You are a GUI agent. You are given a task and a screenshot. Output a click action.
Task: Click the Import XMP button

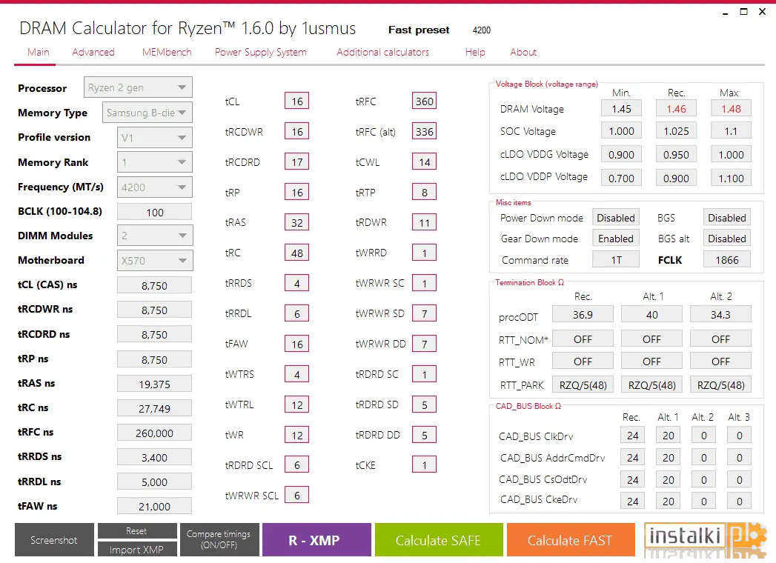(x=137, y=549)
